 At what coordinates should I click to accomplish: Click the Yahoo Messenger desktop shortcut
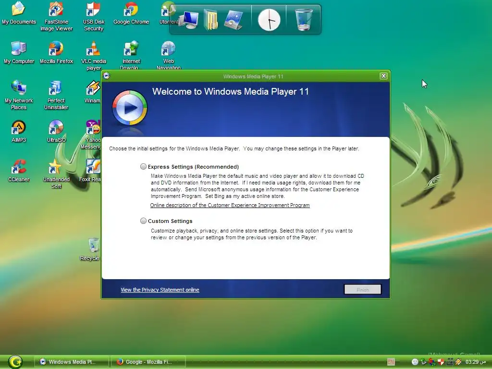pyautogui.click(x=91, y=135)
